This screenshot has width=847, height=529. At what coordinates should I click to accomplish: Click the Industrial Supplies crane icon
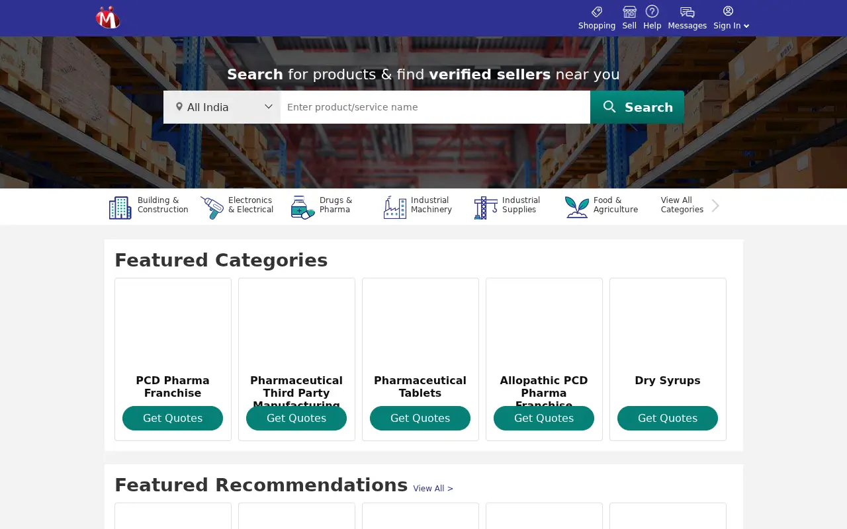[x=486, y=207]
